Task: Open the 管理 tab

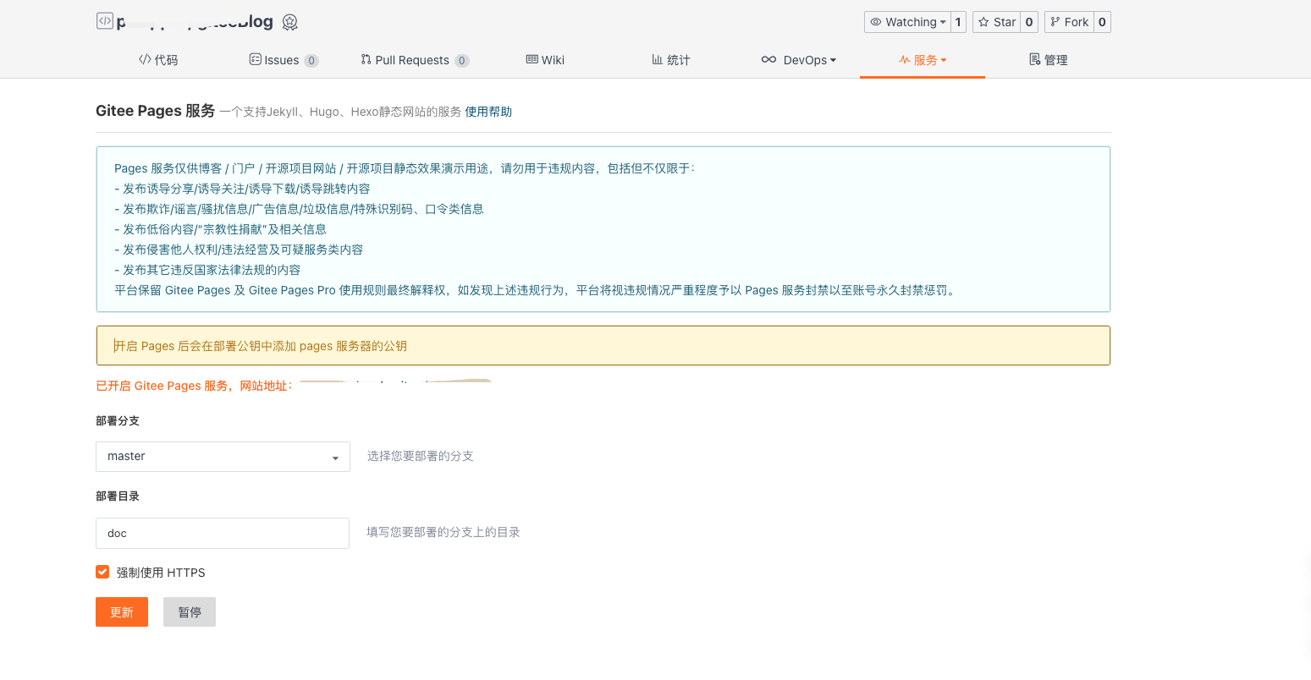Action: (1048, 60)
